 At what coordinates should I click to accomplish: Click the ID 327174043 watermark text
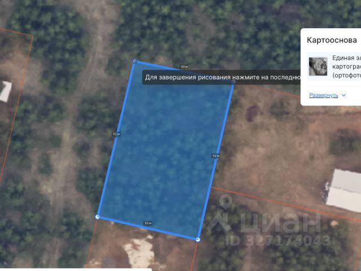tap(278, 241)
